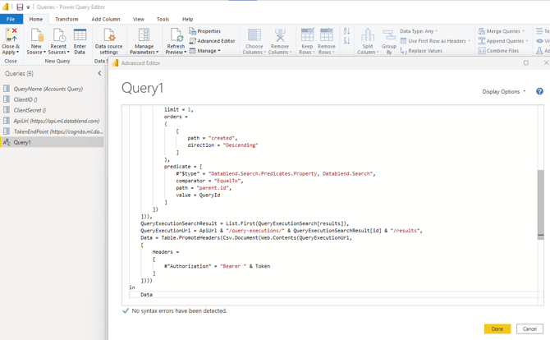Select the ClientSecret query
This screenshot has height=340, width=550.
pyautogui.click(x=52, y=110)
